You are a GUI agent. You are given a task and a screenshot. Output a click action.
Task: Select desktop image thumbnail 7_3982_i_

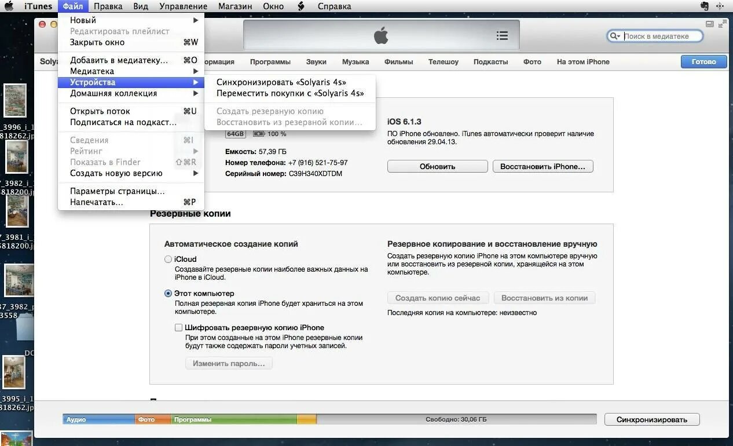[17, 156]
